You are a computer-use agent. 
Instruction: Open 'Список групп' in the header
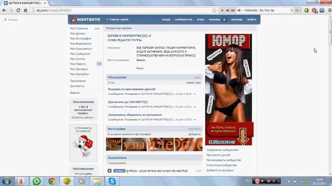118,20
